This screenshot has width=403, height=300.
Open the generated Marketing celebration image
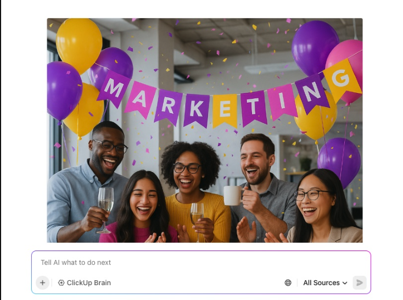tap(205, 130)
